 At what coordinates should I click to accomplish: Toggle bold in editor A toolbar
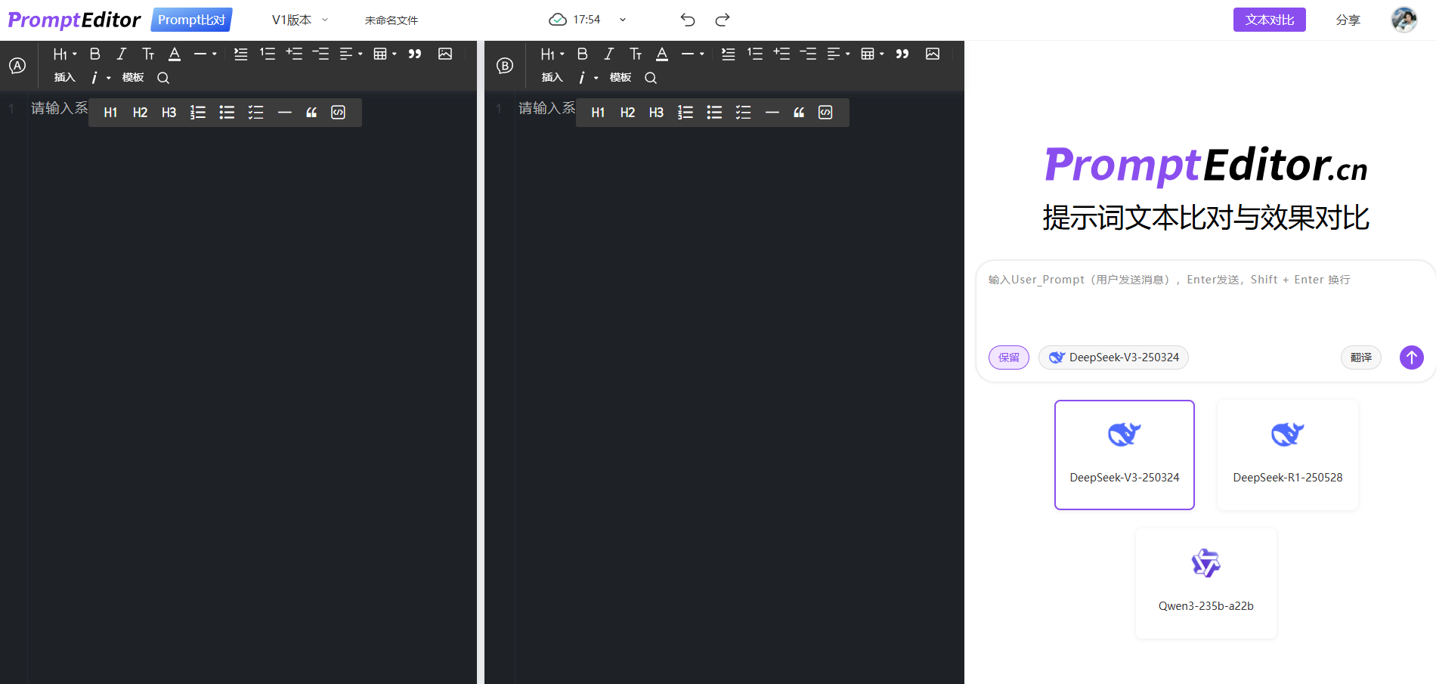[94, 54]
